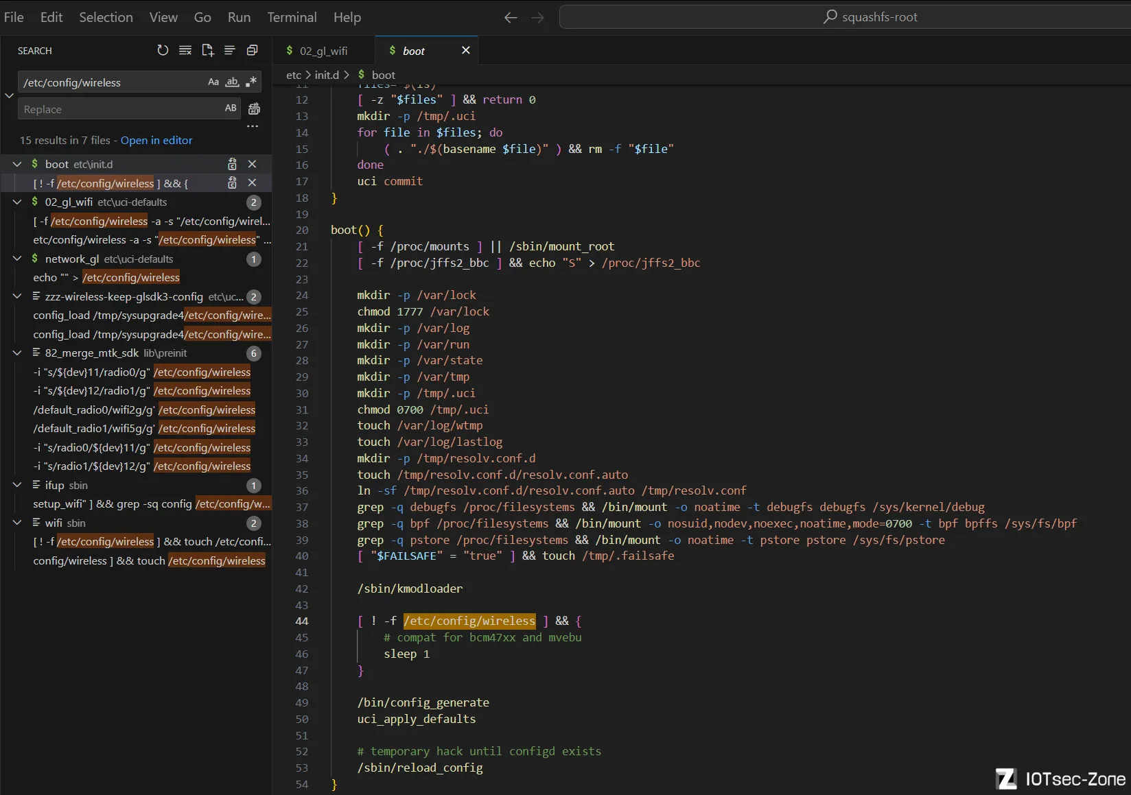
Task: Replace all matches in the boot file
Action: tap(232, 164)
